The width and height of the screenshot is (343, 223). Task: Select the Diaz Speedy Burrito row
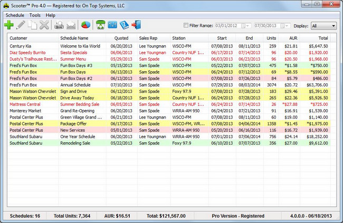[169, 53]
